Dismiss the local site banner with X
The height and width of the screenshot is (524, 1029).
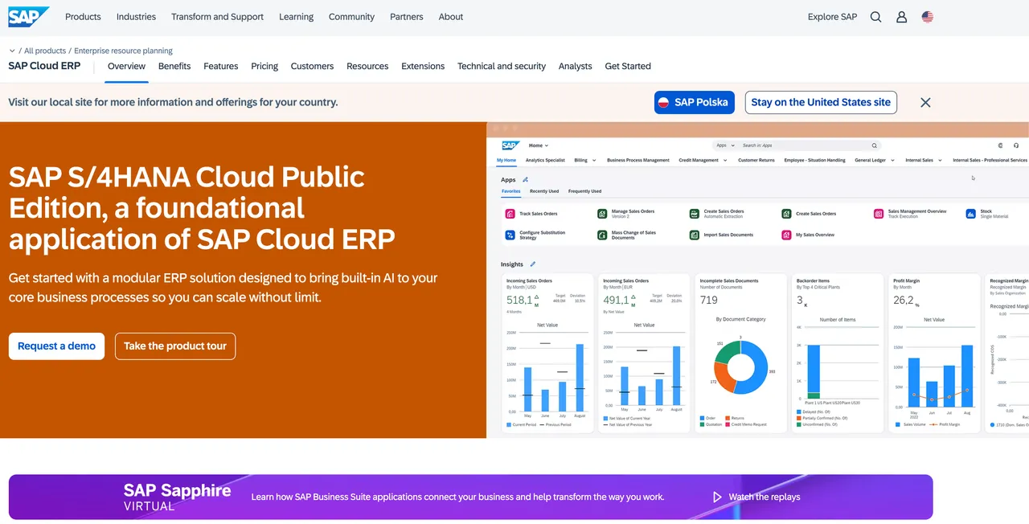tap(925, 102)
